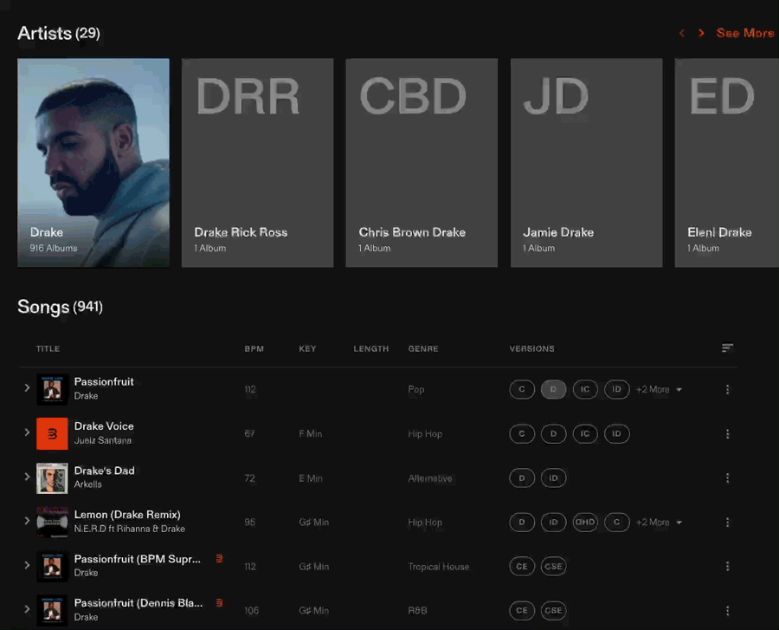Show +2 More versions for Lemon remix
The width and height of the screenshot is (779, 630).
pos(659,522)
